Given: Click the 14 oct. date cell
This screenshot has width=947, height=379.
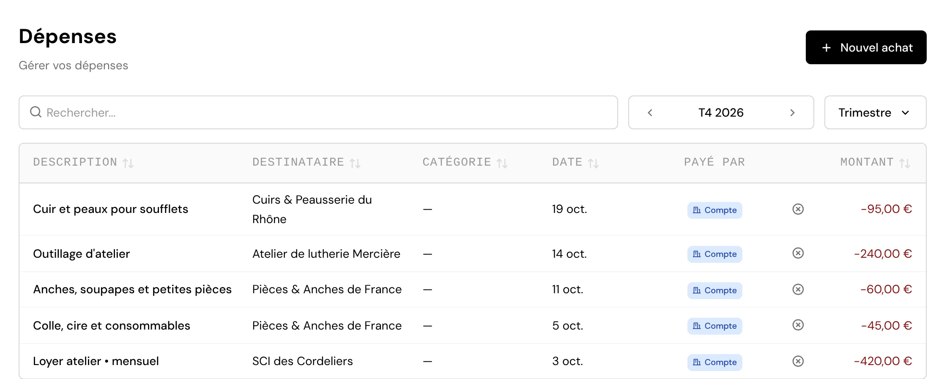Looking at the screenshot, I should [x=569, y=254].
